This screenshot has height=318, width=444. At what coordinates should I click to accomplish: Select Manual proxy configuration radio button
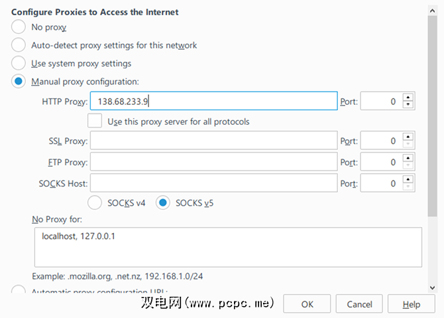(19, 82)
